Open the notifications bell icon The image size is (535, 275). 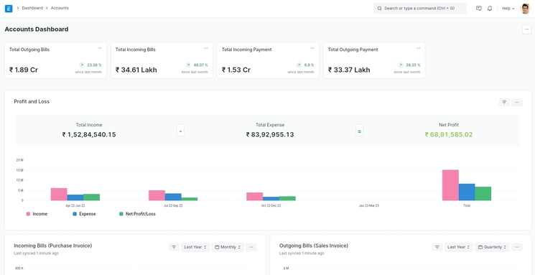[x=490, y=9]
